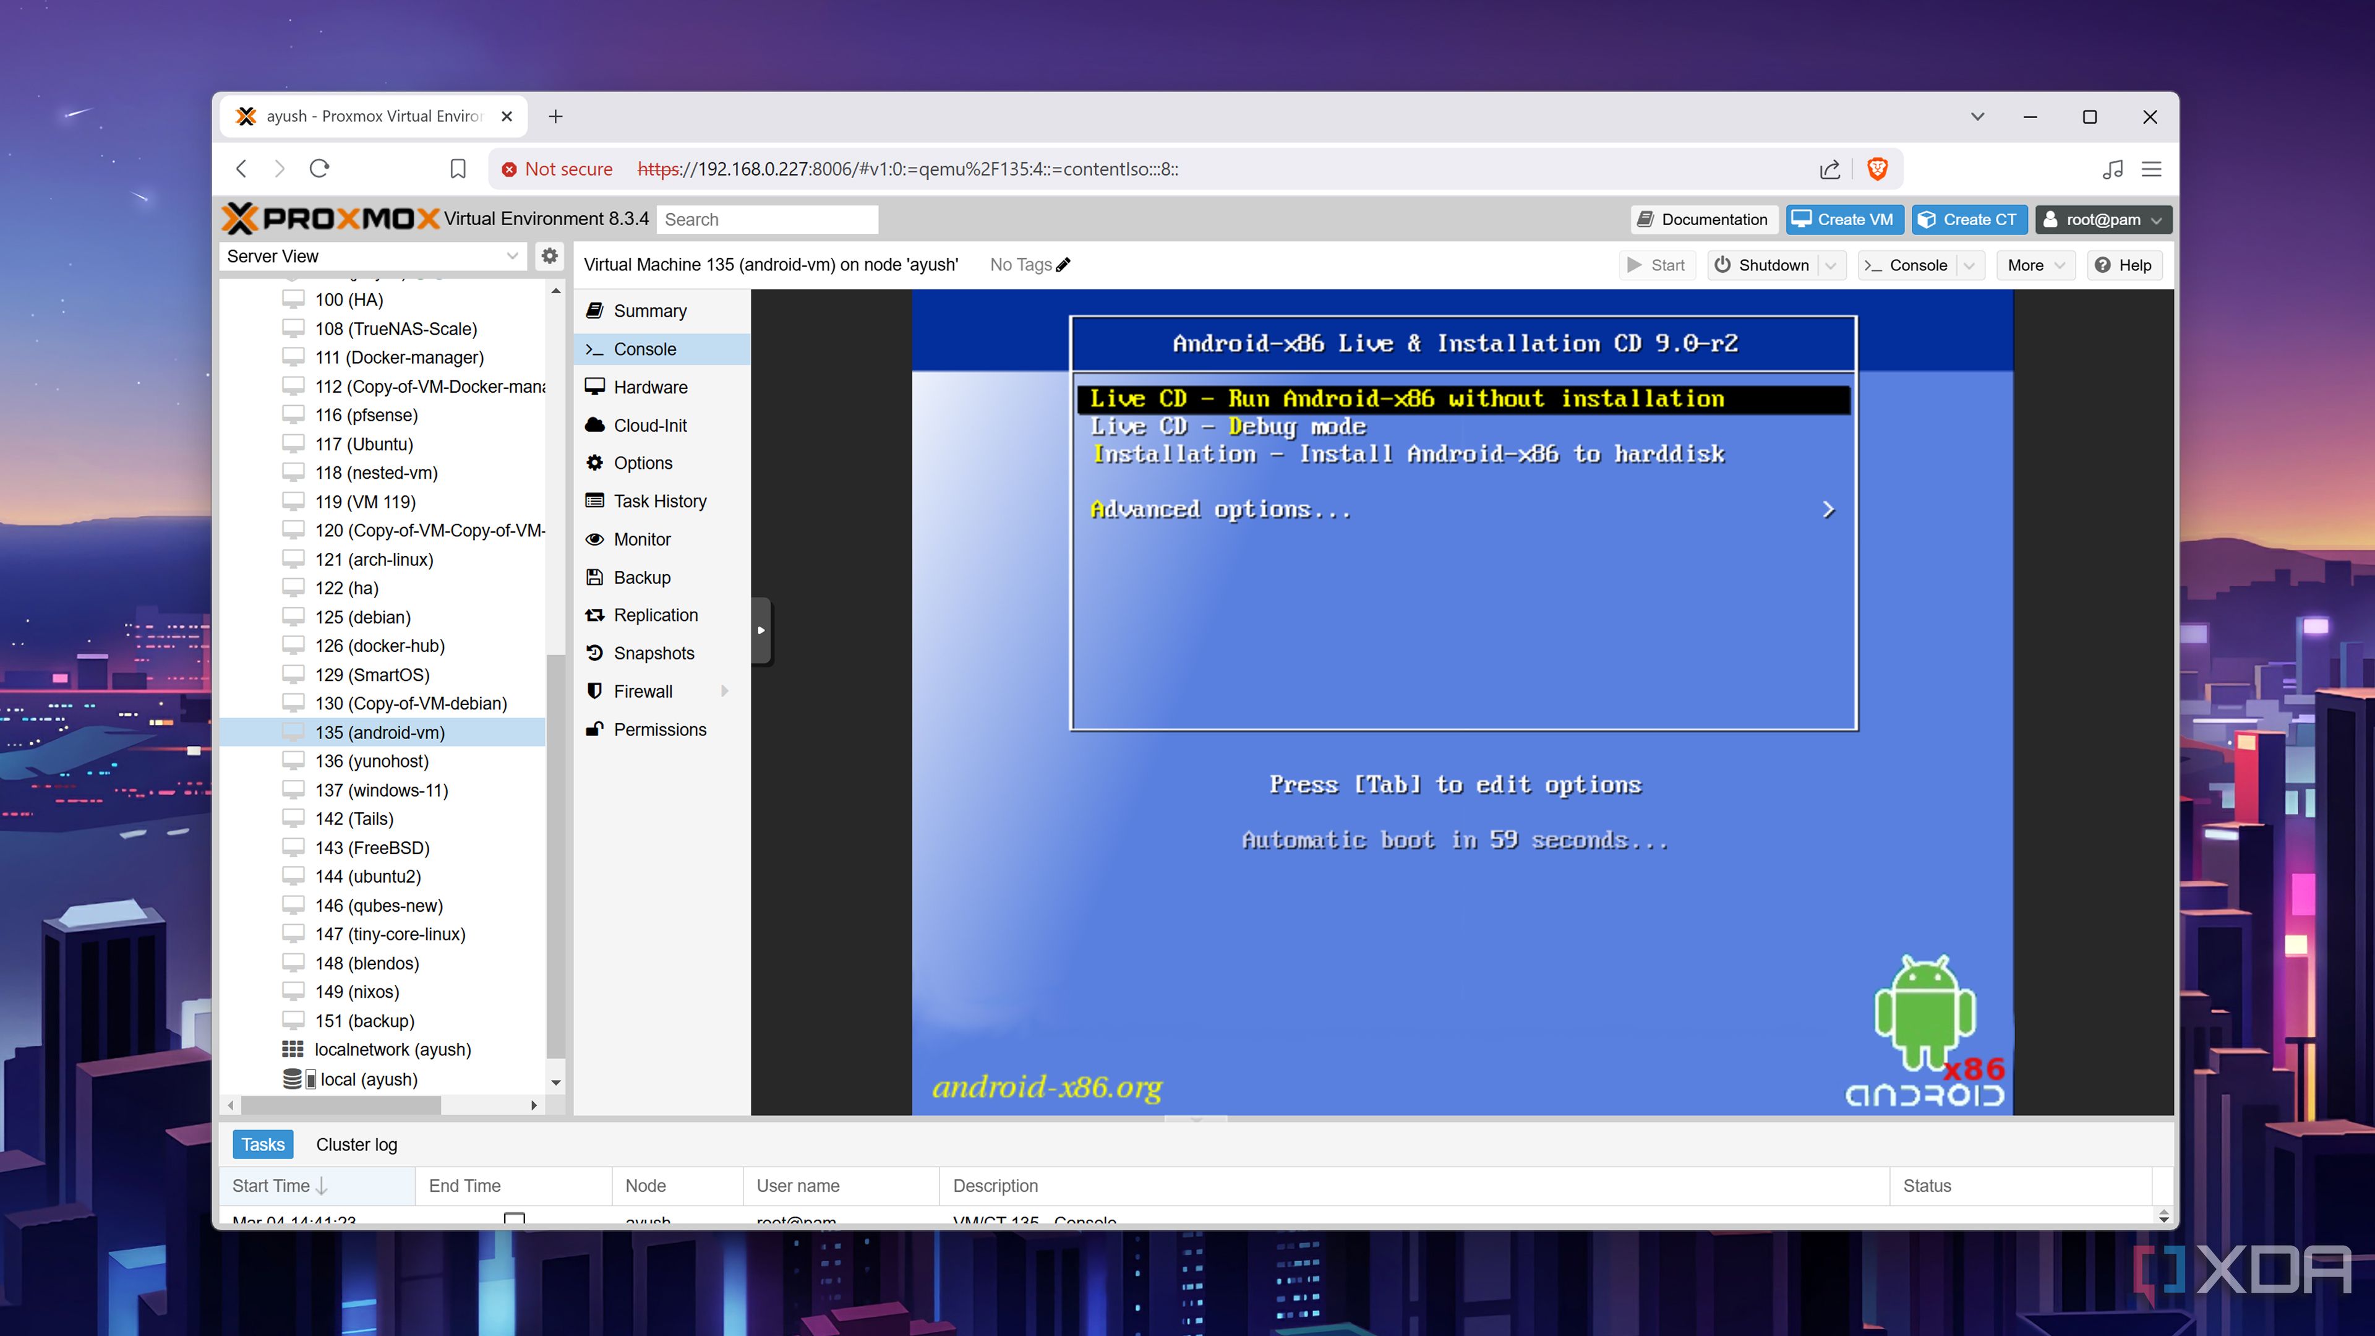Click the music playlist icon in browser toolbar
This screenshot has width=2375, height=1336.
coord(2112,169)
